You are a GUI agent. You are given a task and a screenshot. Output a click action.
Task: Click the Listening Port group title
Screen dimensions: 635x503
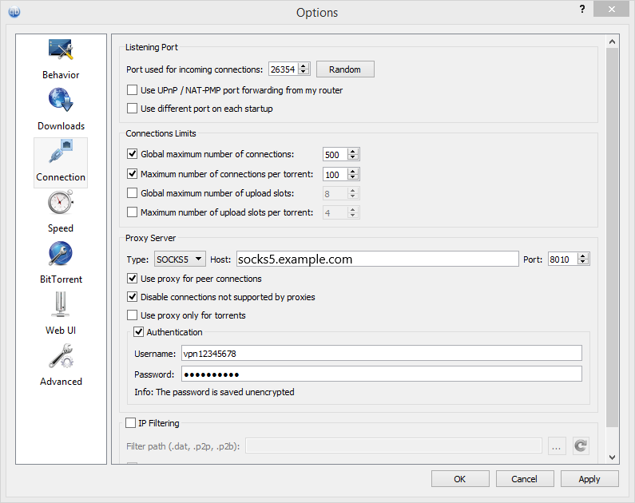click(x=152, y=47)
